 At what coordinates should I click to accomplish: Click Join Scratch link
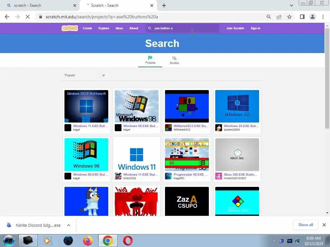click(x=235, y=28)
